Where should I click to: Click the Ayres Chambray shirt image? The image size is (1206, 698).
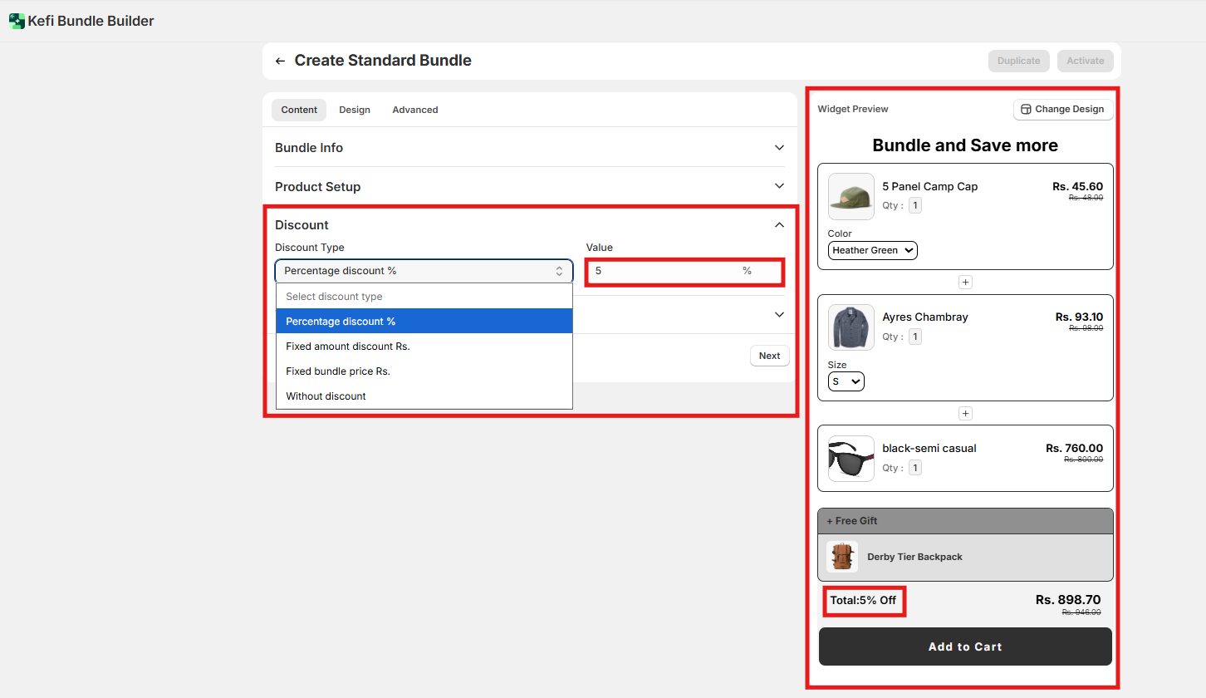coord(851,327)
